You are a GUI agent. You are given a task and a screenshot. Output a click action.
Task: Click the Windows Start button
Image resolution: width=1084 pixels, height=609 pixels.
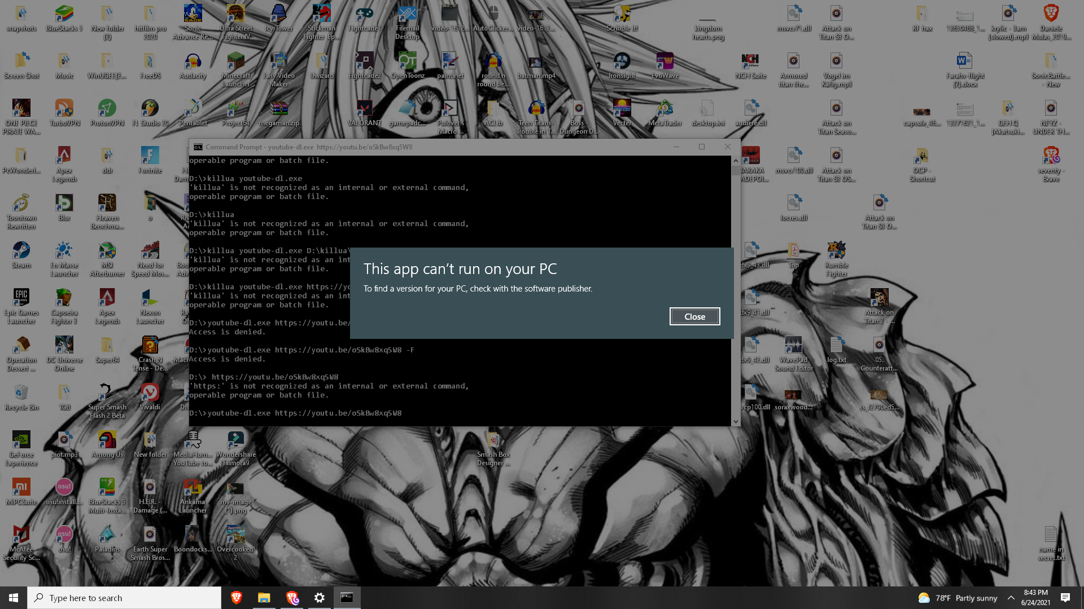(14, 598)
